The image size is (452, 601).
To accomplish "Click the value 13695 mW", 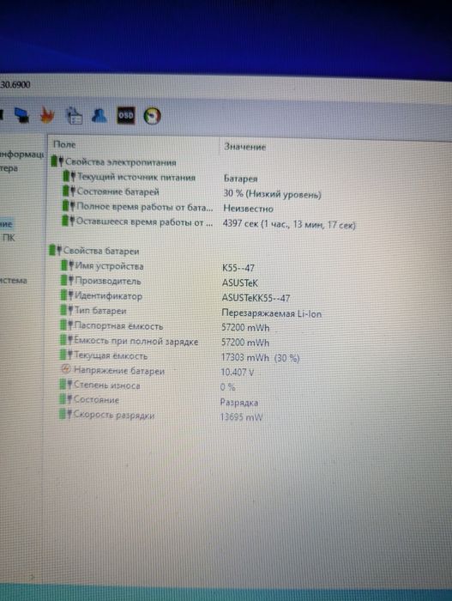I will coord(241,417).
